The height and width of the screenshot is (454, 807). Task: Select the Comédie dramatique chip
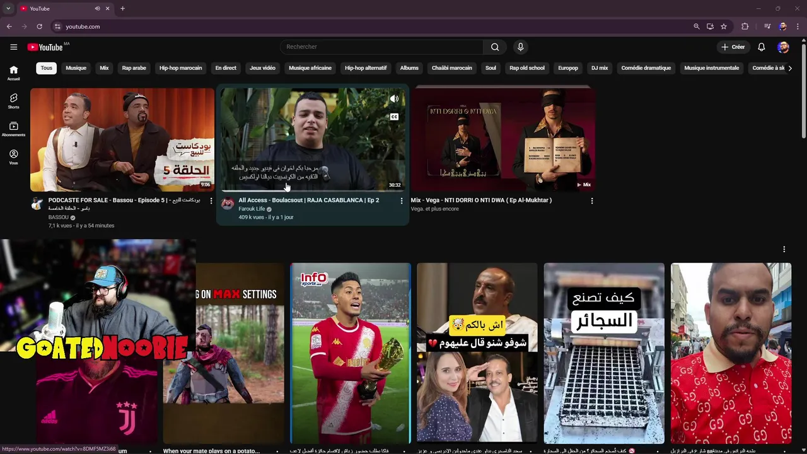tap(646, 68)
